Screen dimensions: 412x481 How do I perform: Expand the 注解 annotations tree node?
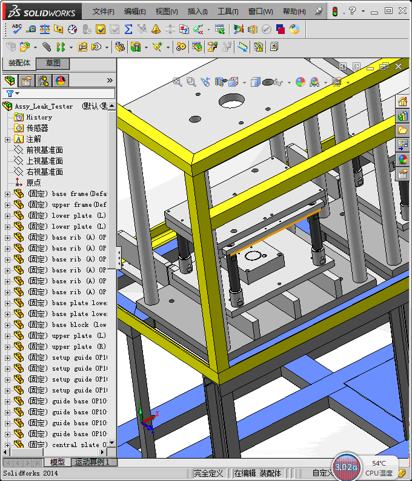coord(7,140)
